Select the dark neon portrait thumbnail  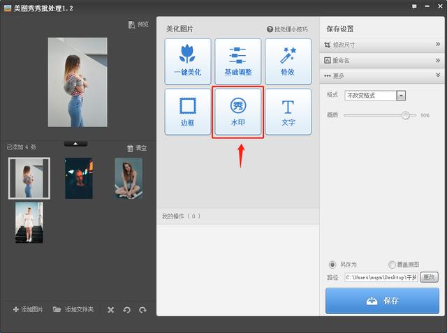[79, 178]
